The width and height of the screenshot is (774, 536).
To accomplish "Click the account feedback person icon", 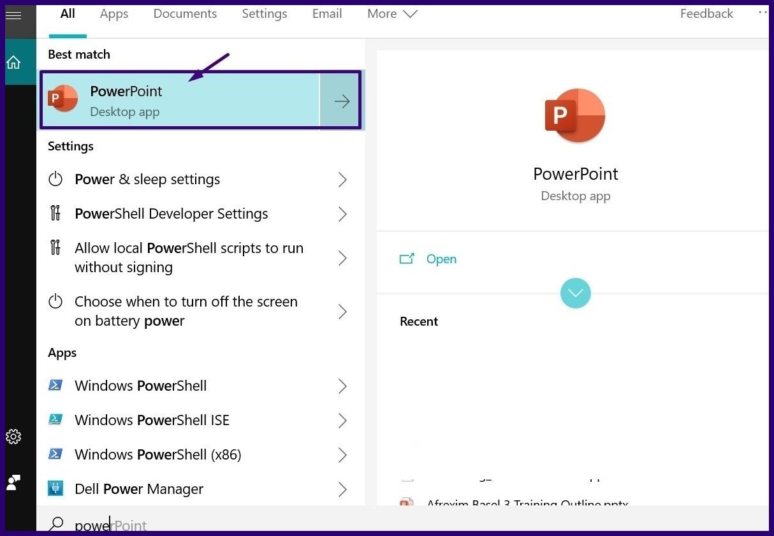I will coord(13,482).
